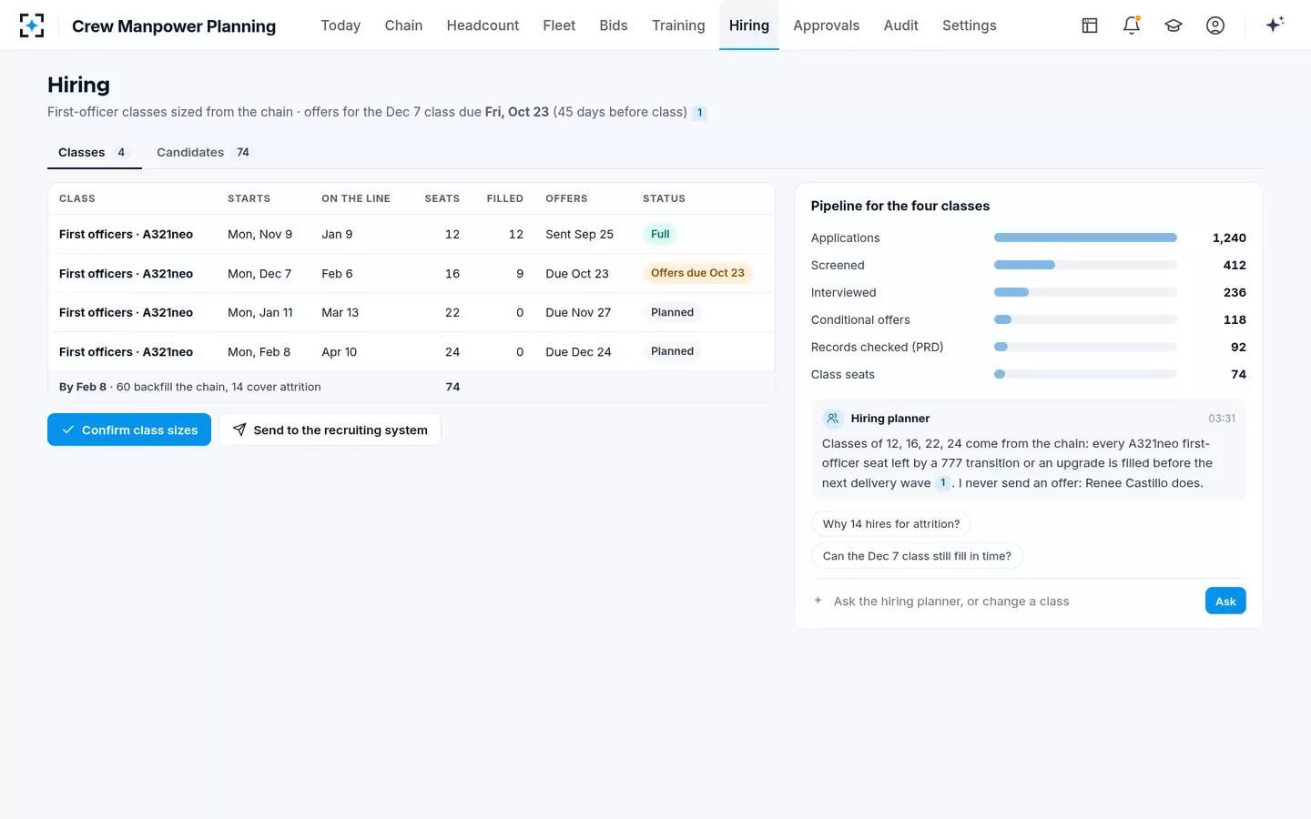Click Confirm class sizes button
Viewport: 1311px width, 819px height.
coord(129,430)
